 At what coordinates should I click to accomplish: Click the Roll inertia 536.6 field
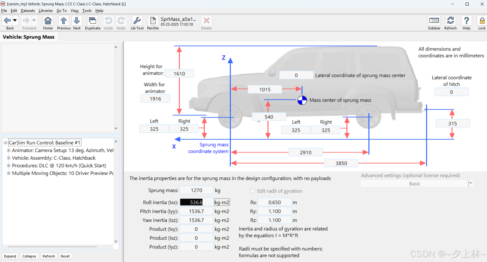coord(196,202)
